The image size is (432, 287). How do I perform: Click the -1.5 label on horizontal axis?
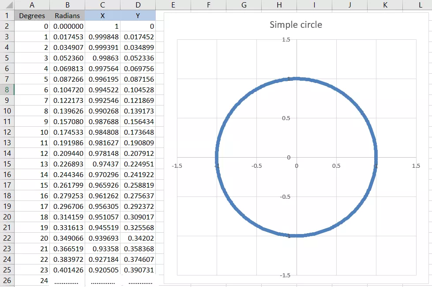(177, 166)
